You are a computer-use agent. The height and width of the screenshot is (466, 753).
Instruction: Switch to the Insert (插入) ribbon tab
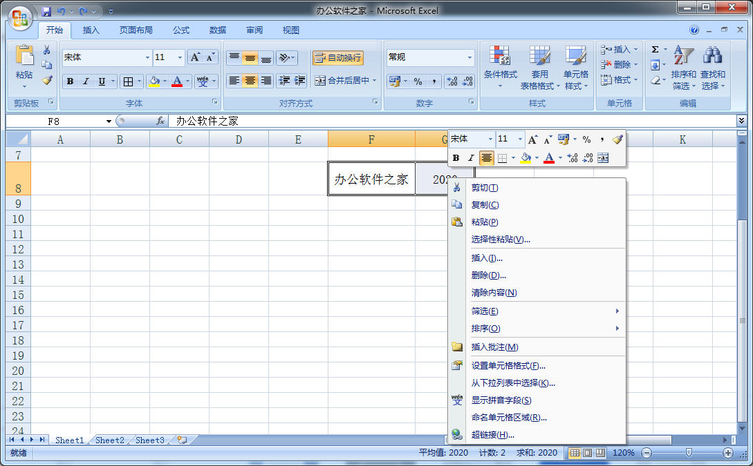pyautogui.click(x=91, y=30)
